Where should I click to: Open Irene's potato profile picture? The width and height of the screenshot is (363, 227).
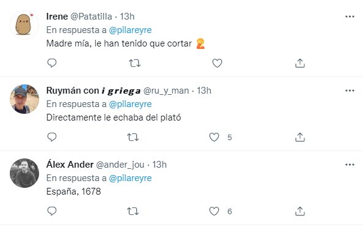pyautogui.click(x=24, y=25)
